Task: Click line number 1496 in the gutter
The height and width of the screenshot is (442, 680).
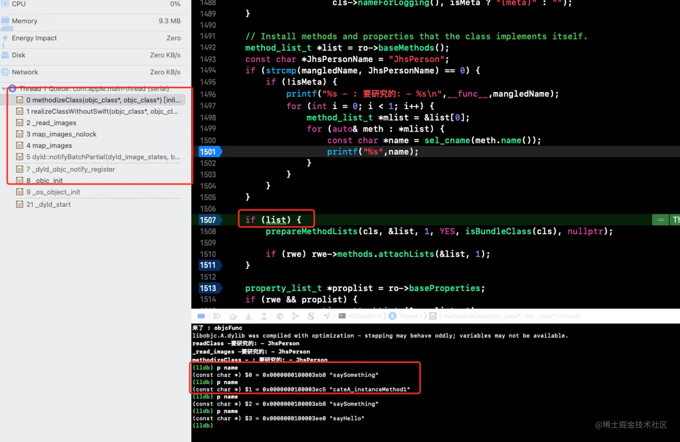Action: [208, 94]
